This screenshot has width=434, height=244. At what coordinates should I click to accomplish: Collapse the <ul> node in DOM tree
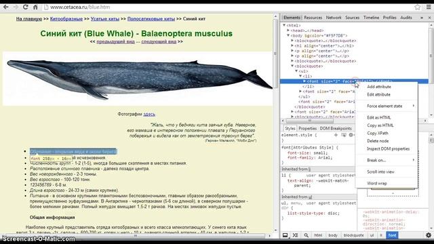click(x=296, y=71)
